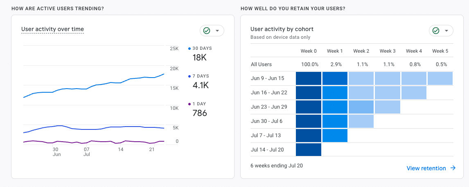Click Week 0 cell for Jul 14 - Jul 20
This screenshot has height=187, width=469.
(x=308, y=150)
